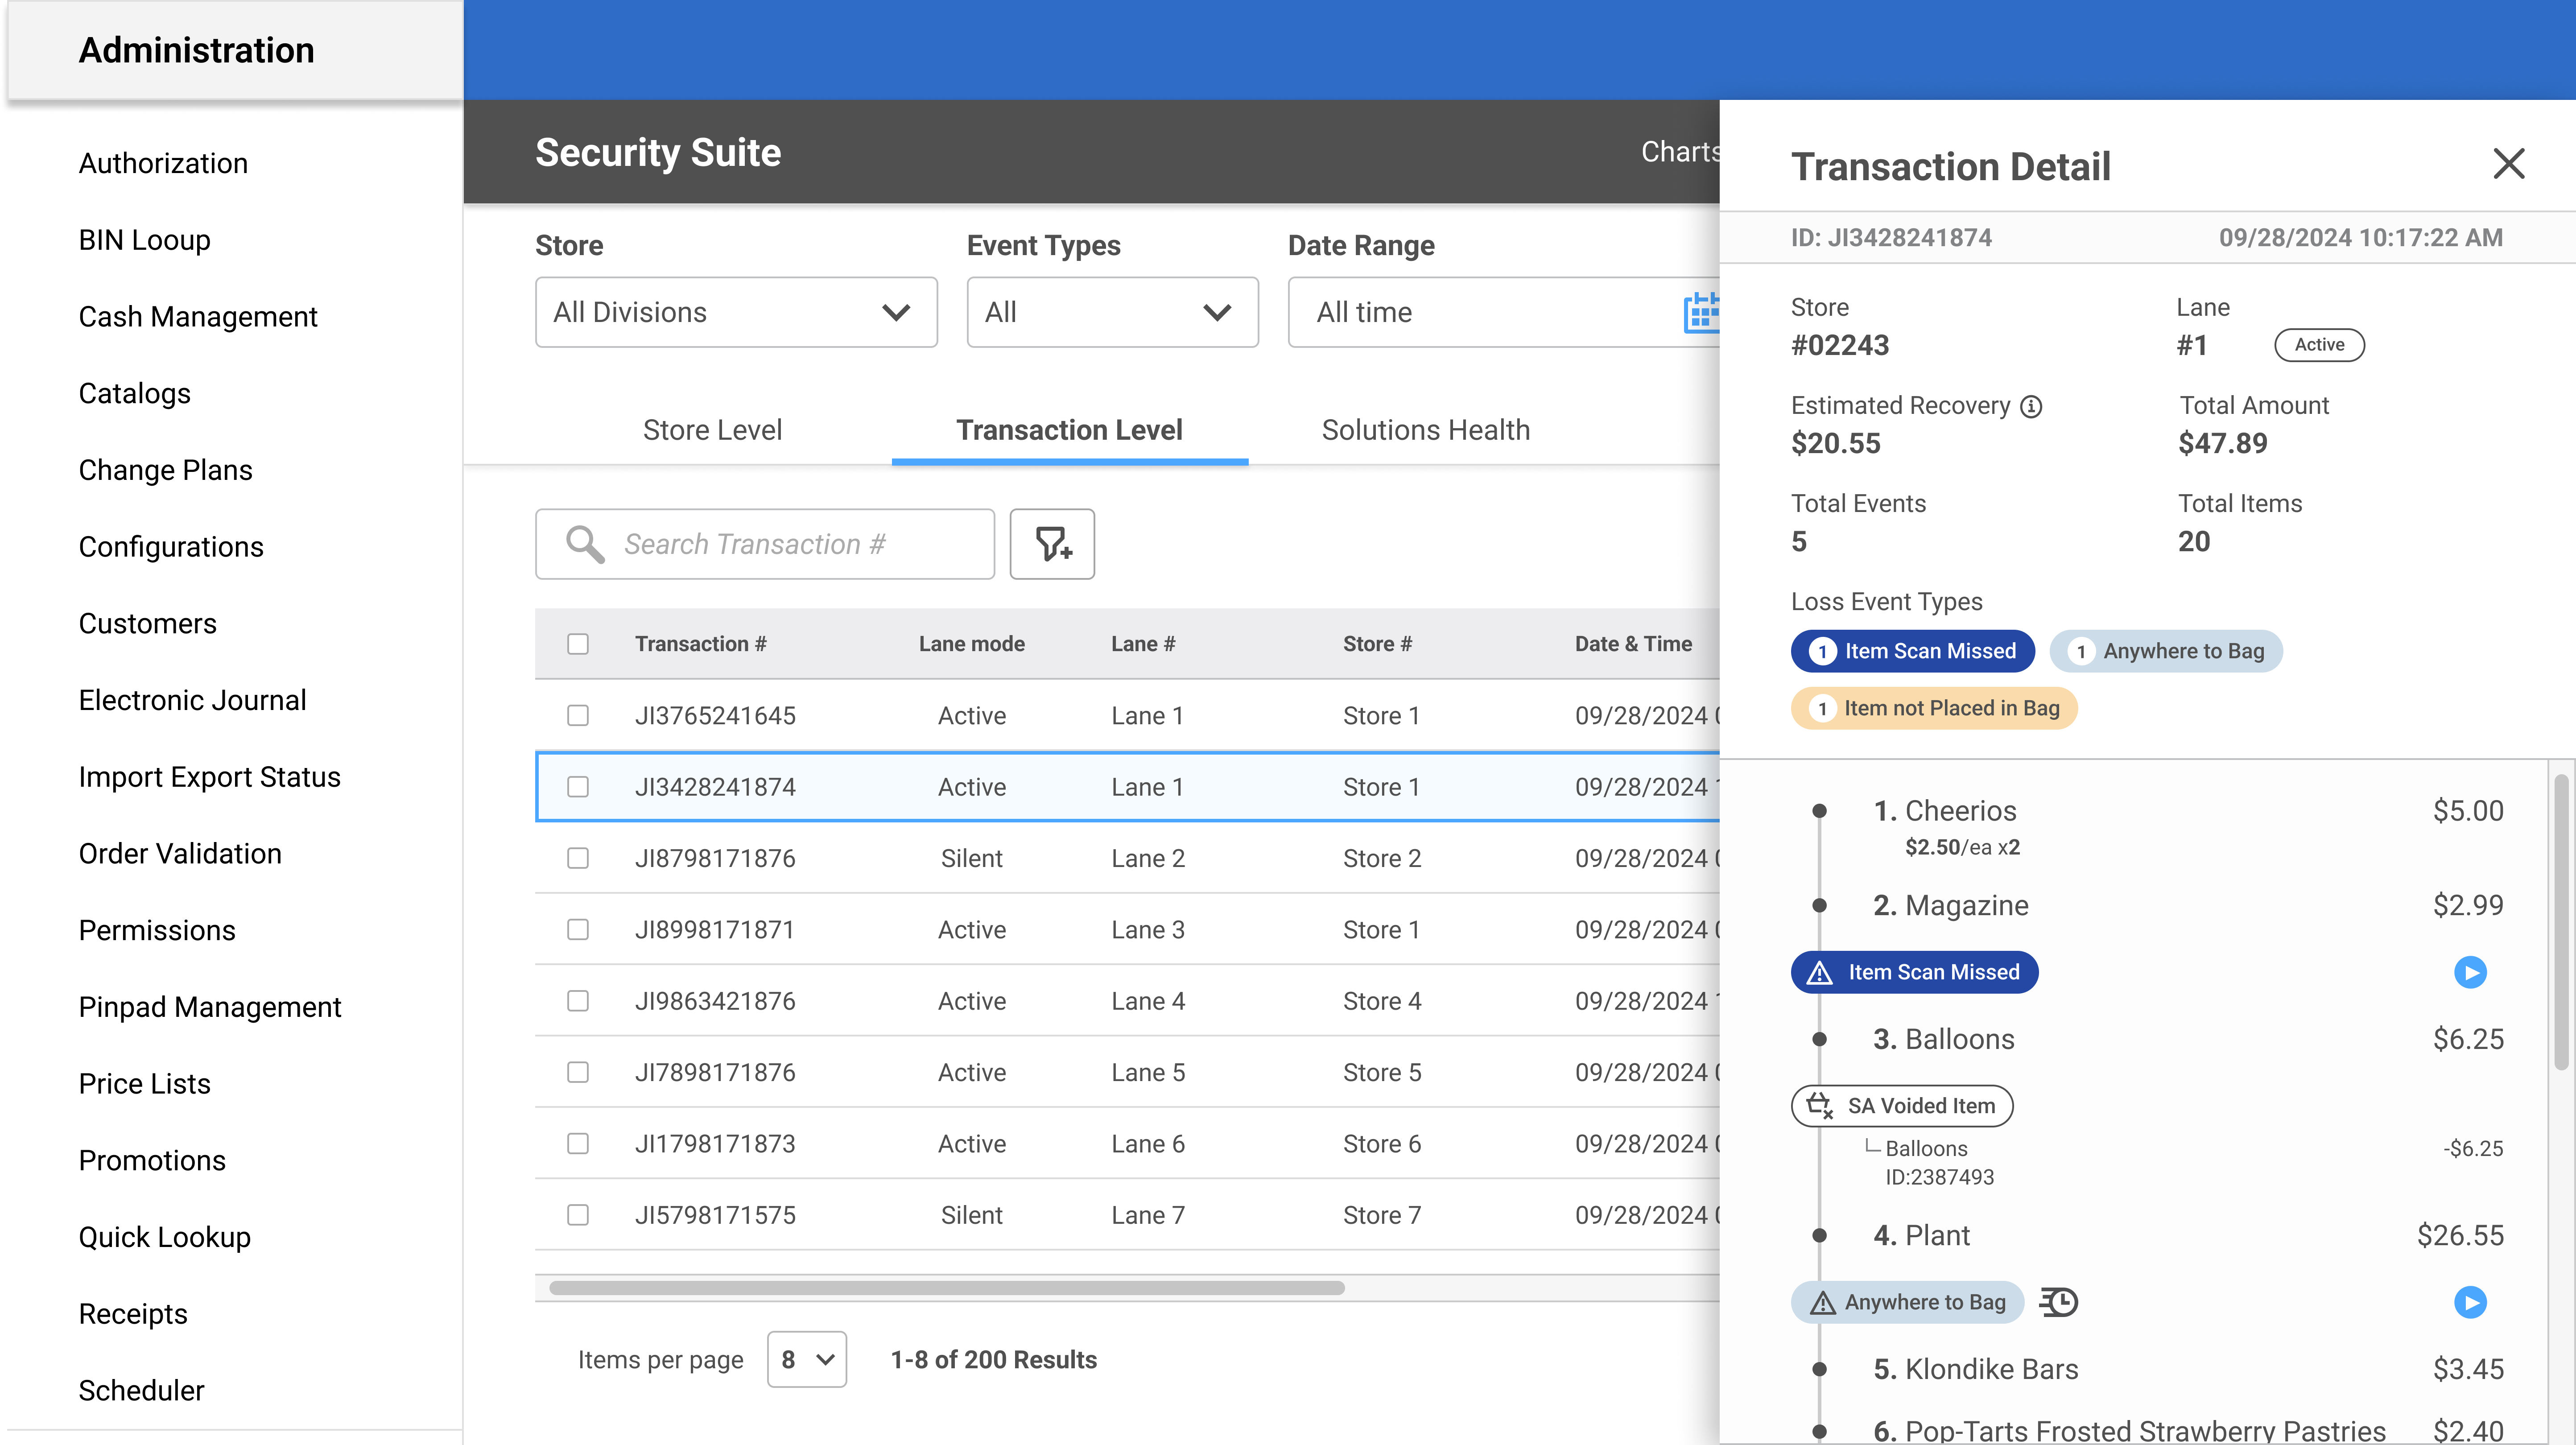Click the Anywhere to Bag event tag

(1907, 1302)
